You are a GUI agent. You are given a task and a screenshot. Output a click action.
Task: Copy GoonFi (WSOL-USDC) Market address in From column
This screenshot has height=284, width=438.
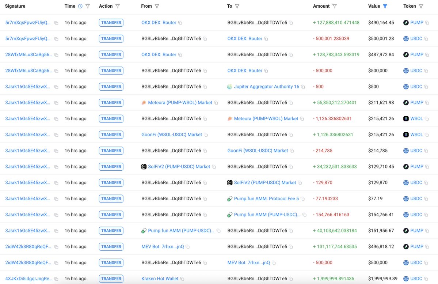pyautogui.click(x=206, y=135)
